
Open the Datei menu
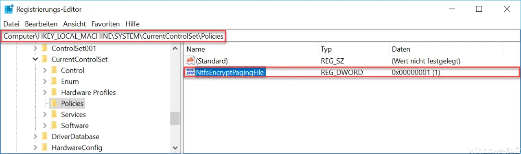11,24
